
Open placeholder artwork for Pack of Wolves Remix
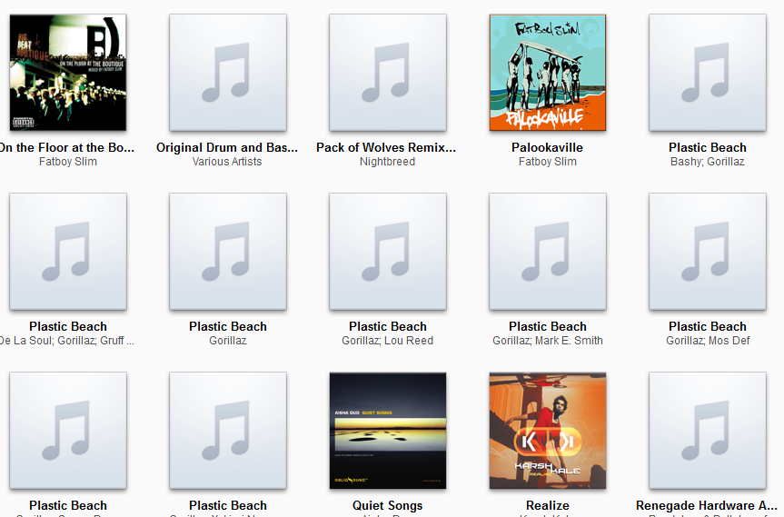coord(388,73)
